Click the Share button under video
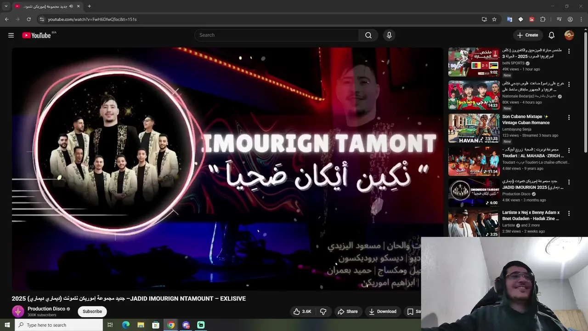Screen dimensions: 588x331 pos(347,311)
